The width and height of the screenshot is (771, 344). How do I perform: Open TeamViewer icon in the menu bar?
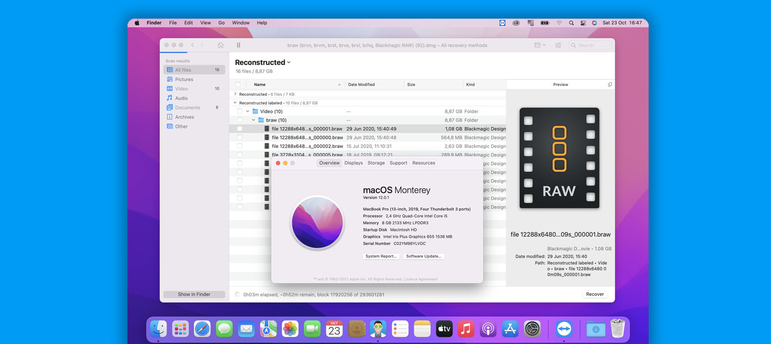click(x=503, y=23)
